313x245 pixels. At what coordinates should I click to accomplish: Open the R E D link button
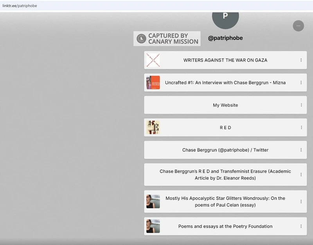pyautogui.click(x=225, y=128)
